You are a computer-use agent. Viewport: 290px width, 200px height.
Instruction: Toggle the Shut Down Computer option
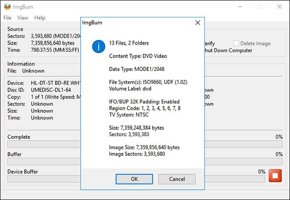pos(228,50)
